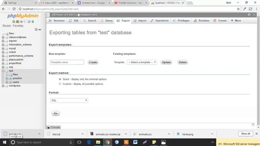Screen dimensions: 260x146
Task: Open Verde.png download item
Action: (188, 134)
